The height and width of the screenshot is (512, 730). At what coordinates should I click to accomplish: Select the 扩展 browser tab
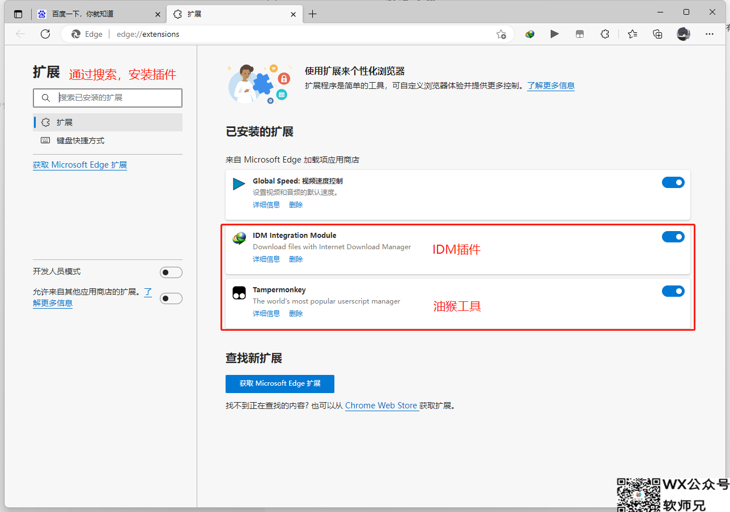[x=234, y=14]
